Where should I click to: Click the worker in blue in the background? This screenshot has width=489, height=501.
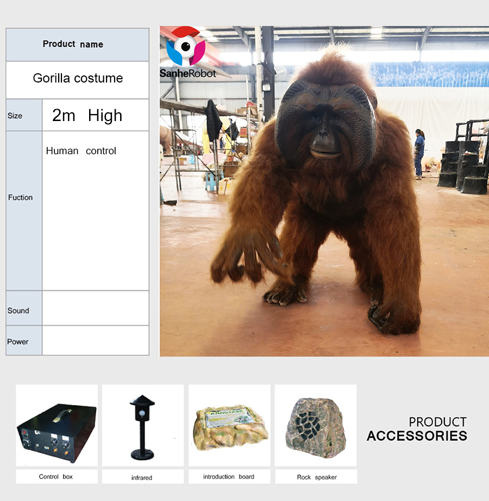coord(419,153)
